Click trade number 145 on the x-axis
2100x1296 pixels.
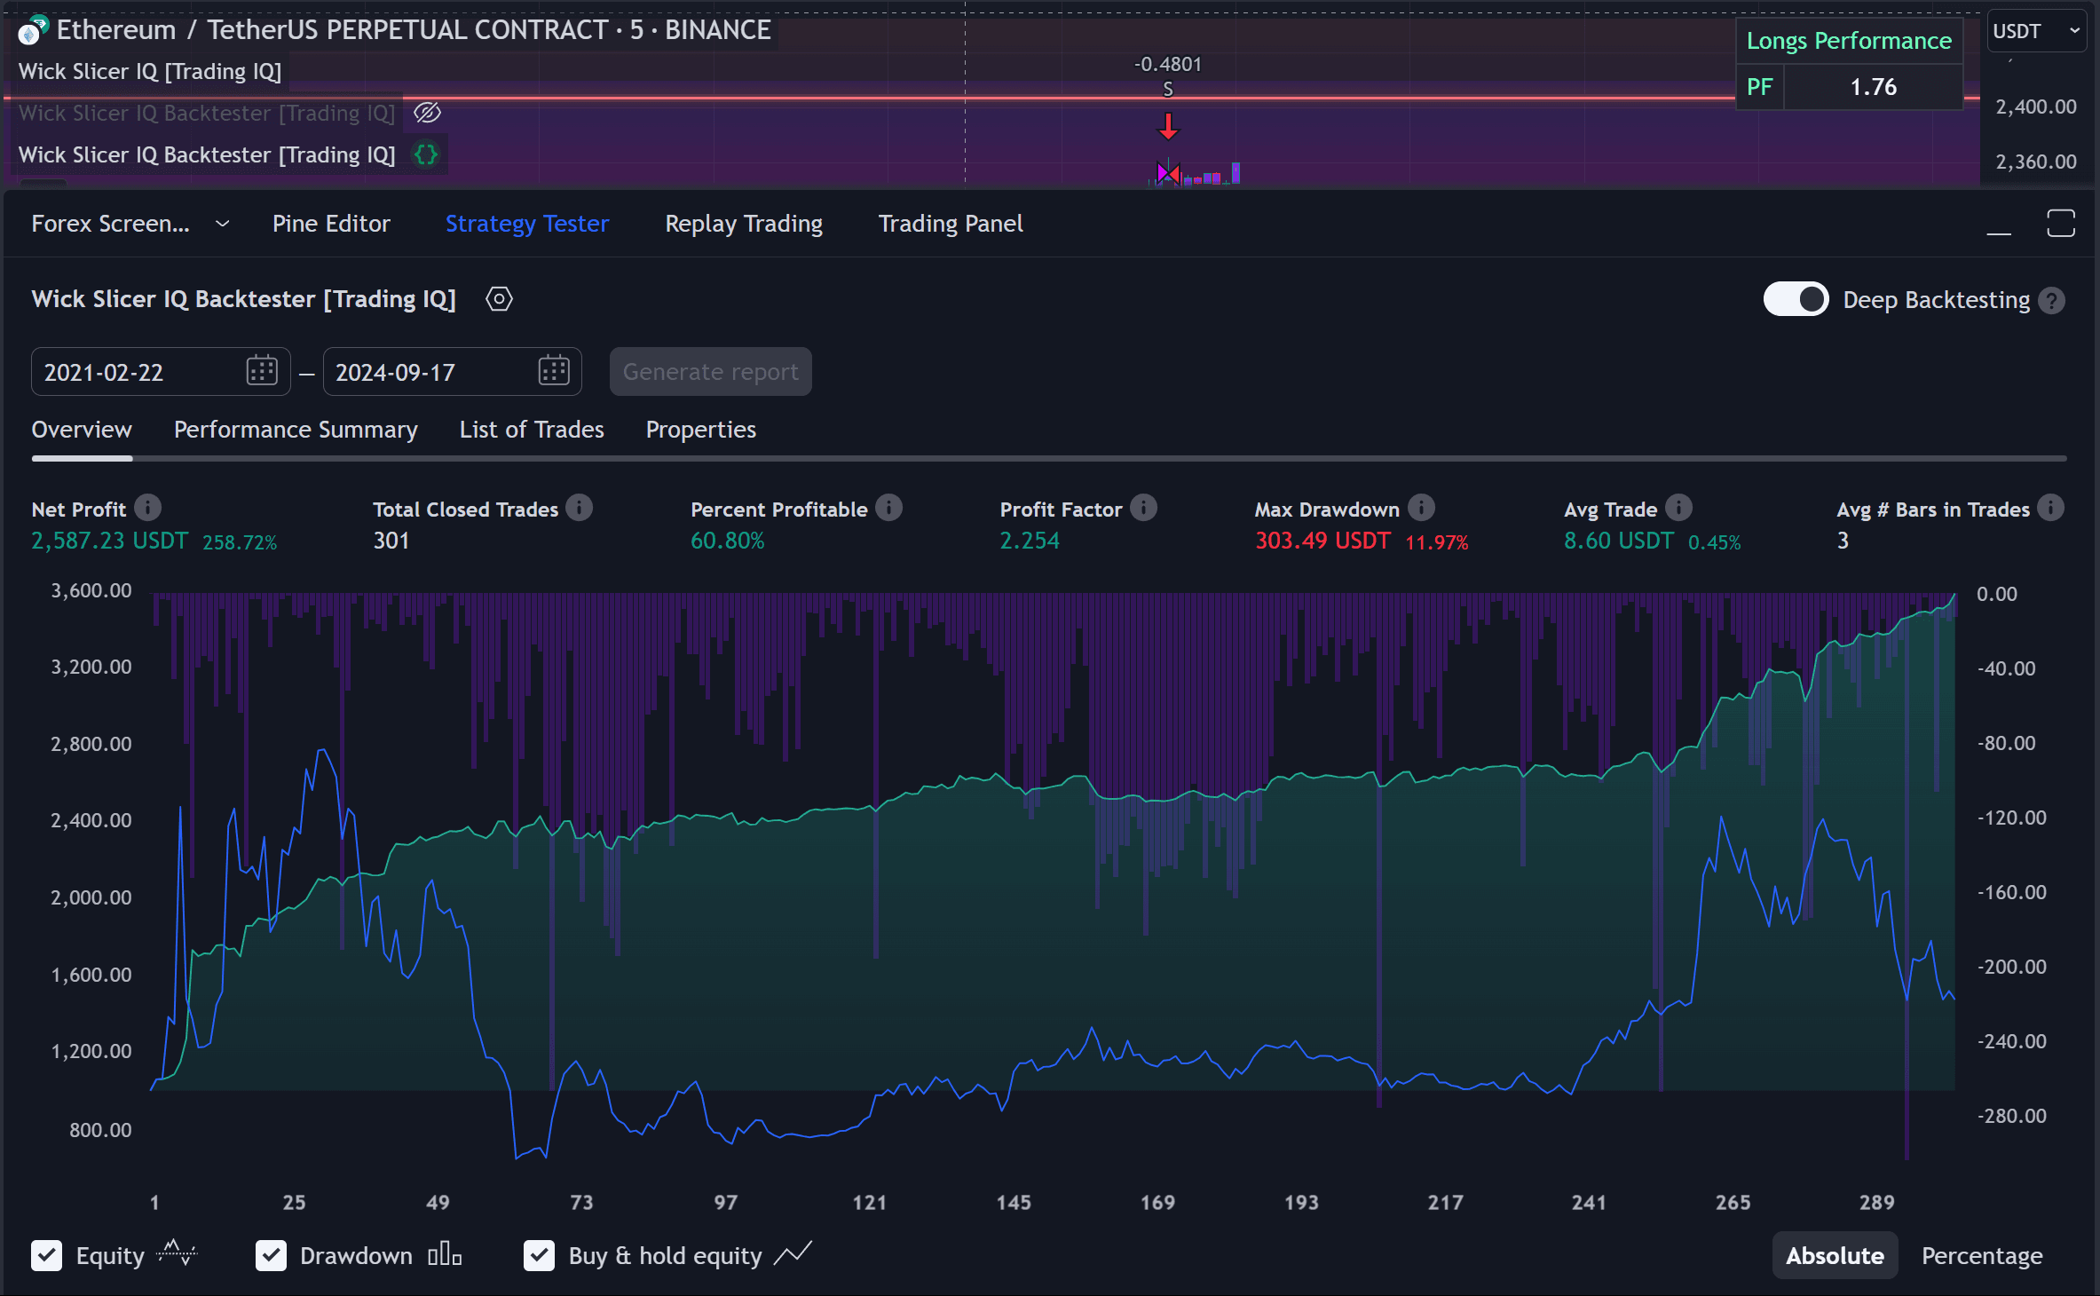coord(1013,1203)
